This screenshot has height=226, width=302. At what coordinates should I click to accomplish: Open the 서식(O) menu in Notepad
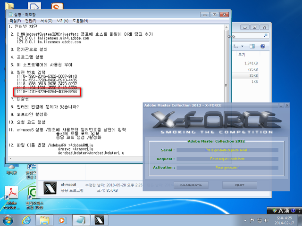pos(46,21)
